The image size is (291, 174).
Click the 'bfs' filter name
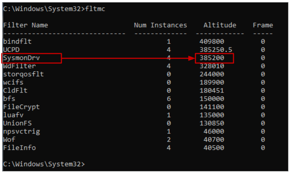coord(9,98)
